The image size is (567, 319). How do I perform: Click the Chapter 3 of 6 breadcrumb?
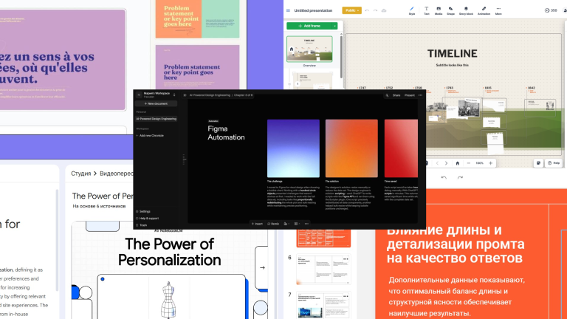244,95
